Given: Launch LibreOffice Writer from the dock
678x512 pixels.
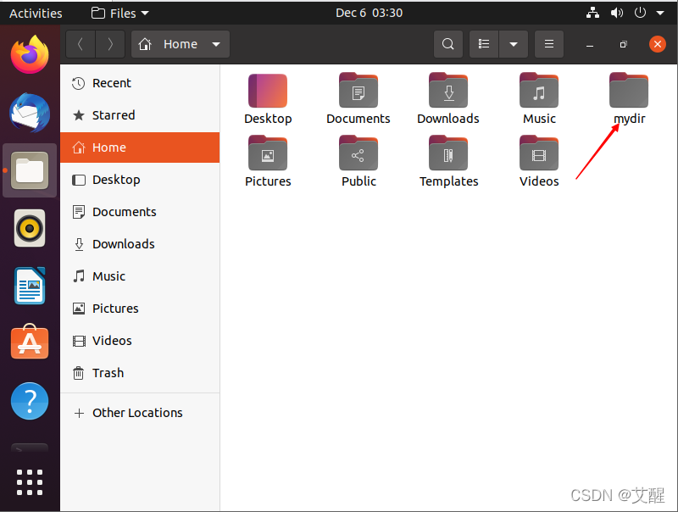Looking at the screenshot, I should 30,286.
